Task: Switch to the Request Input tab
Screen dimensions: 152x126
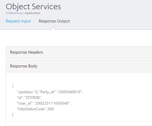Action: coord(18,21)
